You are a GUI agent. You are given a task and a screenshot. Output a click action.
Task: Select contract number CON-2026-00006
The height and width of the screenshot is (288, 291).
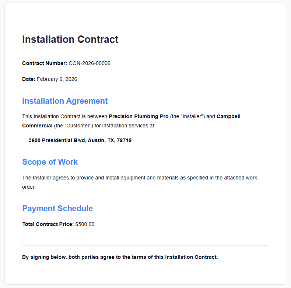coord(90,63)
